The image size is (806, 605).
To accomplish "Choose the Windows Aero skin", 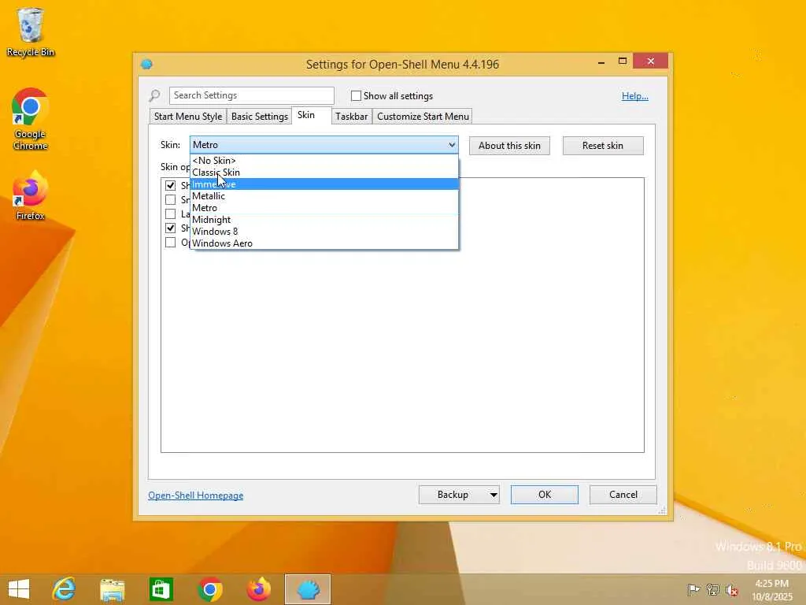I will point(324,243).
